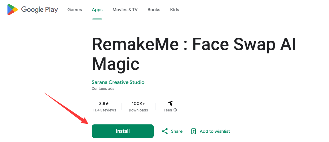Viewport: 329px width, 142px height.
Task: Click the Downloads label
Action: tap(138, 110)
